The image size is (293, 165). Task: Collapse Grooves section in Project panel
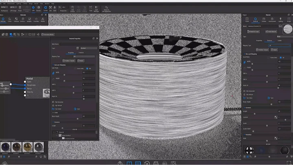pos(245,108)
